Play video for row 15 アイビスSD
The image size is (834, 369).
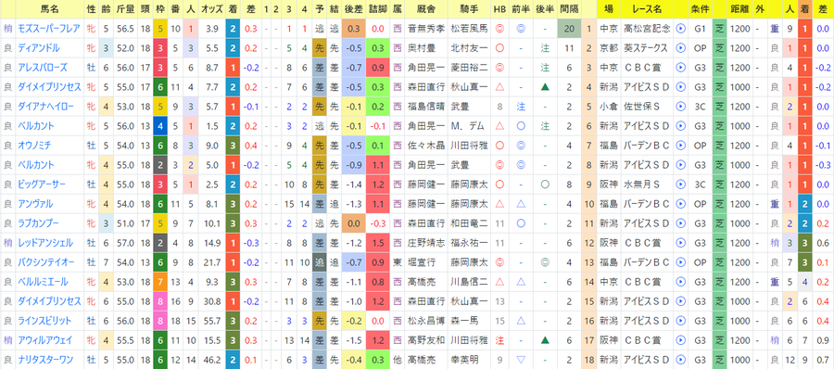click(x=680, y=301)
